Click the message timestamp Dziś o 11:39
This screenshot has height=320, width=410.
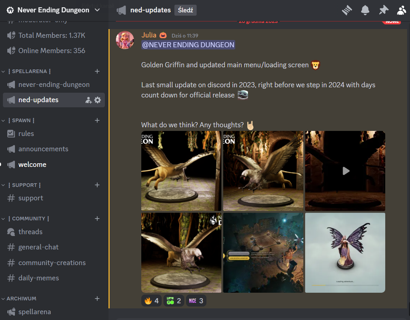tap(185, 36)
